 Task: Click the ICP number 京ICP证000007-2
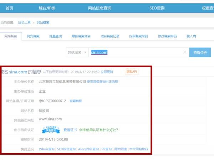pos(52,101)
